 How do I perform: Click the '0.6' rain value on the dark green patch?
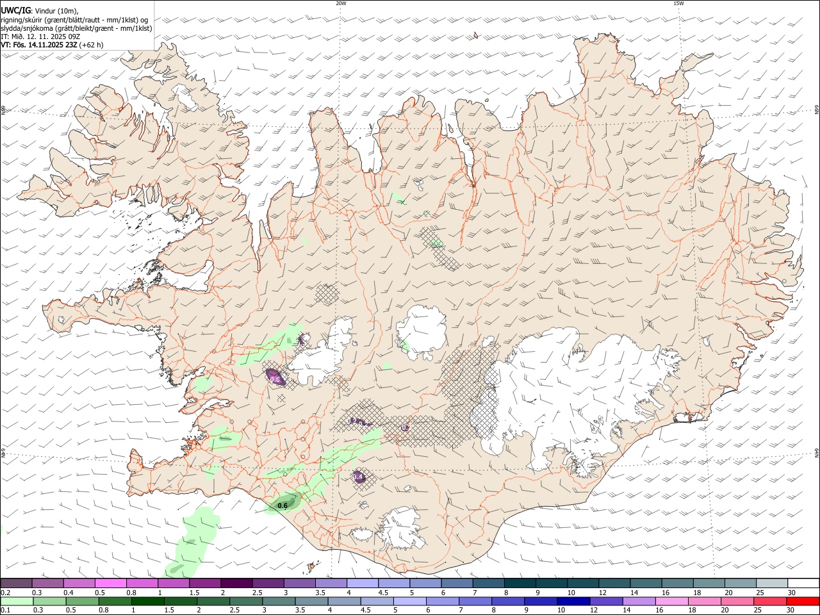pyautogui.click(x=282, y=506)
